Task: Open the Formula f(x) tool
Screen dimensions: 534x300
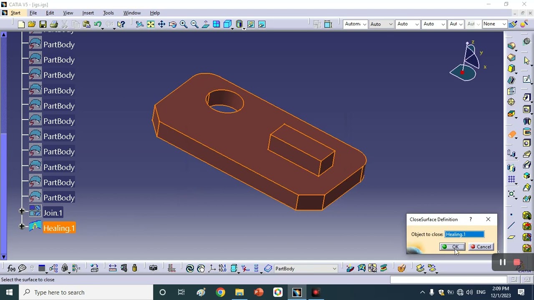Action: click(11, 268)
